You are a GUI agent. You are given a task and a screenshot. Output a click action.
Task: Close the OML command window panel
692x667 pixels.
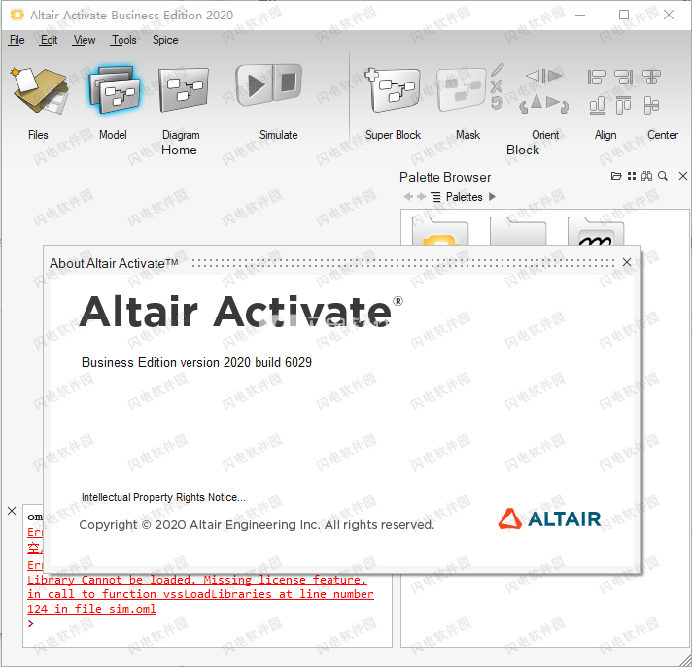pyautogui.click(x=12, y=511)
